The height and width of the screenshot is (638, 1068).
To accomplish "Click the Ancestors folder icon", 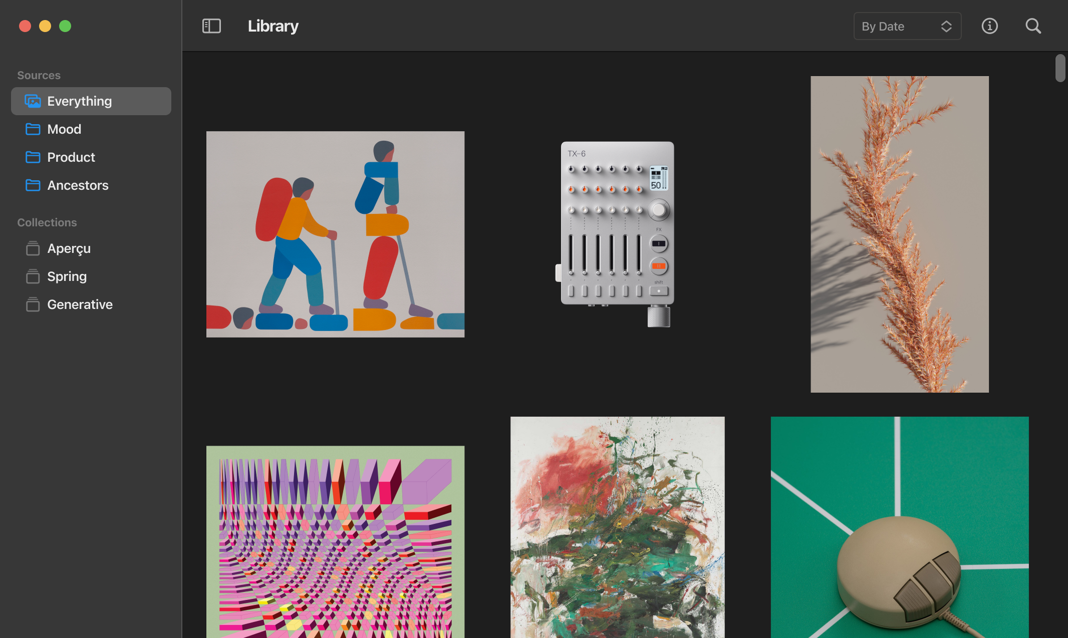I will pos(33,185).
